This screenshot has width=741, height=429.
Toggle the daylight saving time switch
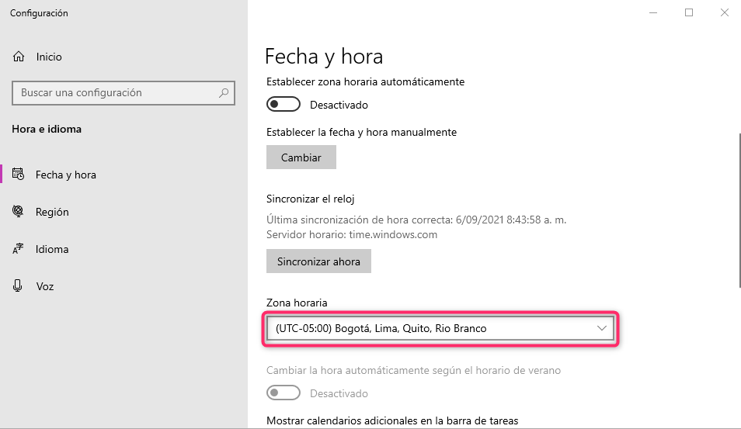click(x=283, y=393)
